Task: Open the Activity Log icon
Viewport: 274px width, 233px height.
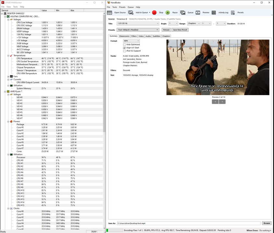Action: click(214, 13)
